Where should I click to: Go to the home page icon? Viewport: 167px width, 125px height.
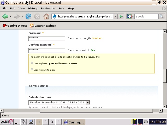[x=46, y=16]
